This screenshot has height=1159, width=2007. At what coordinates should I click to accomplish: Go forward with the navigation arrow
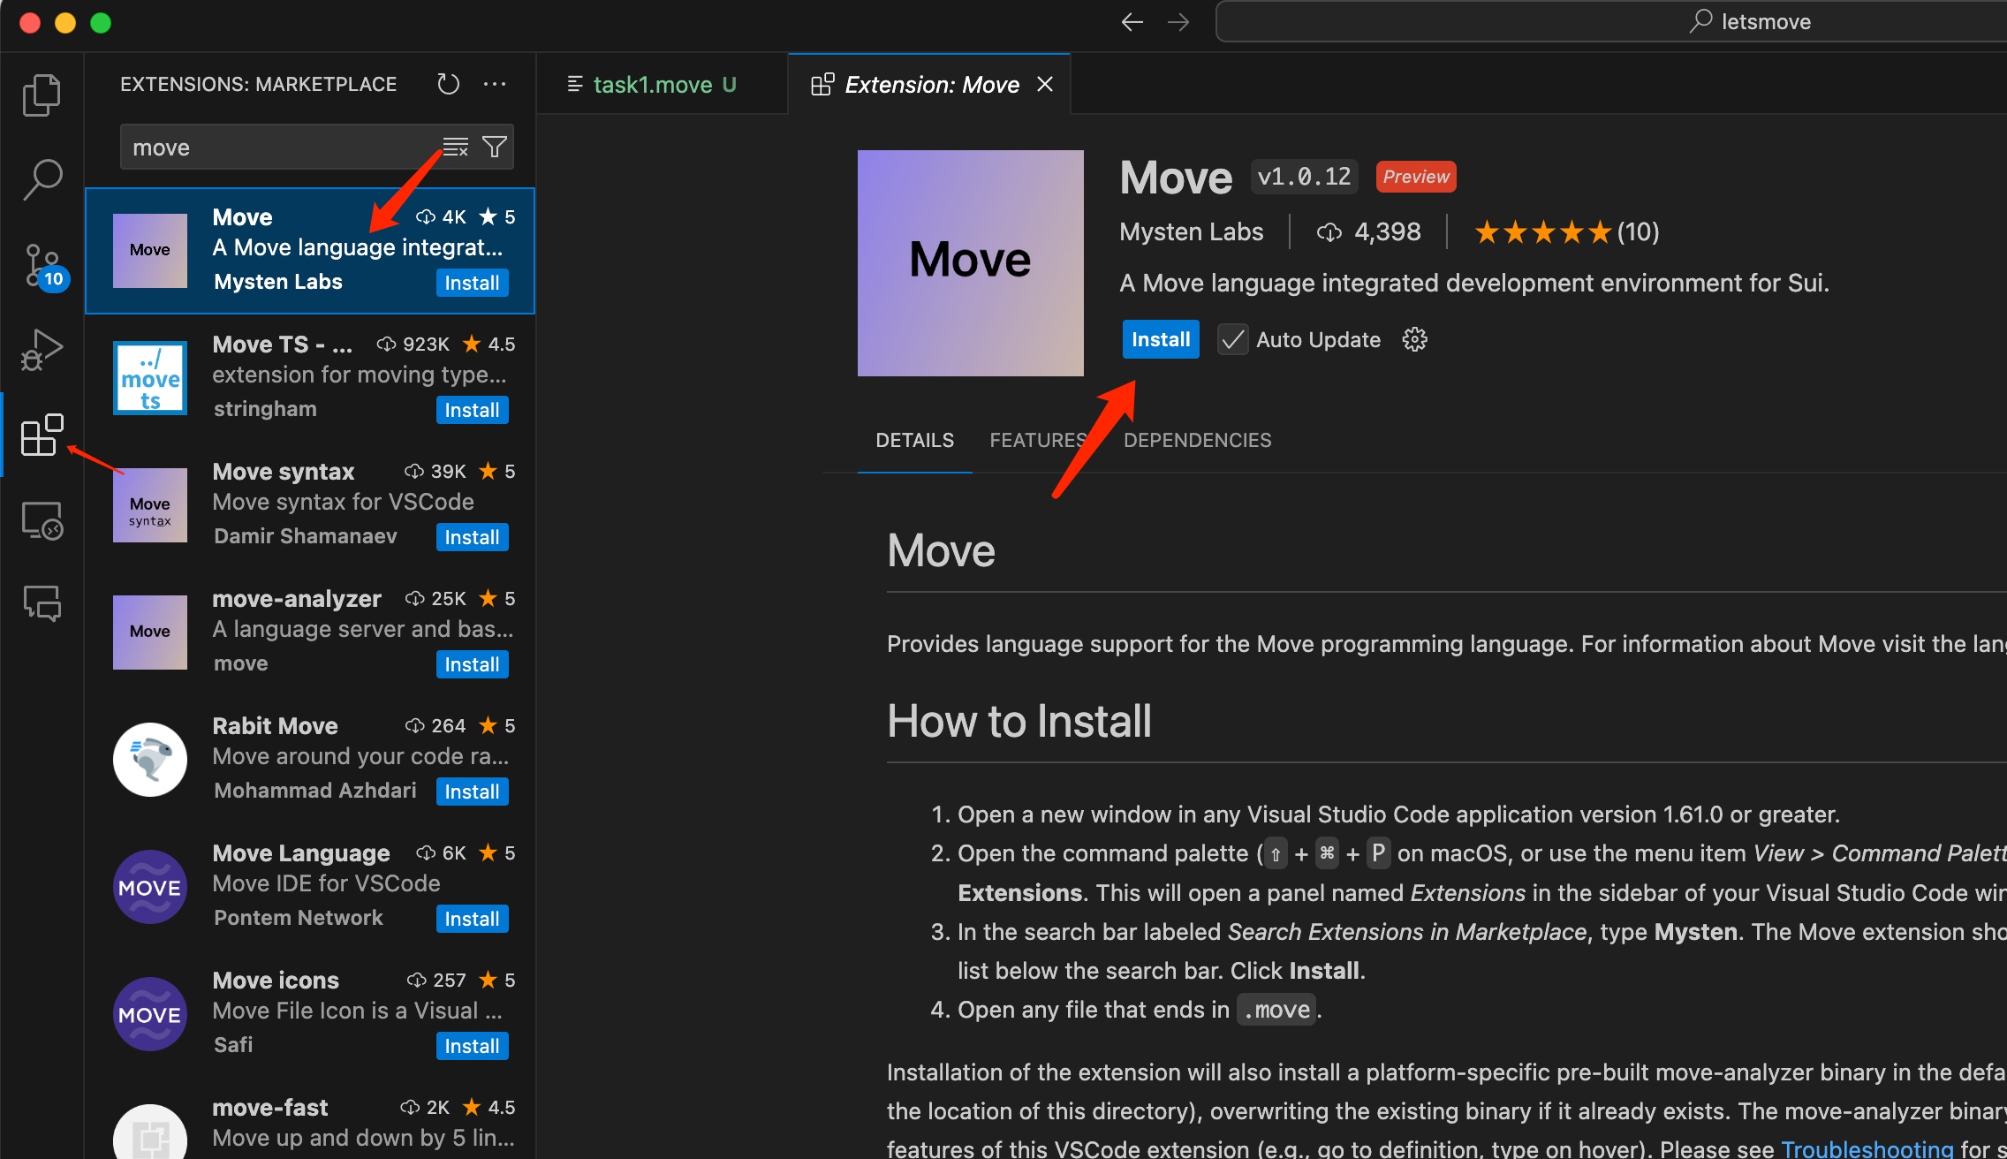click(x=1178, y=22)
